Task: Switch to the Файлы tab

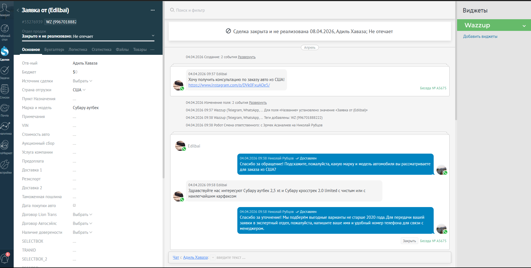Action: tap(122, 50)
